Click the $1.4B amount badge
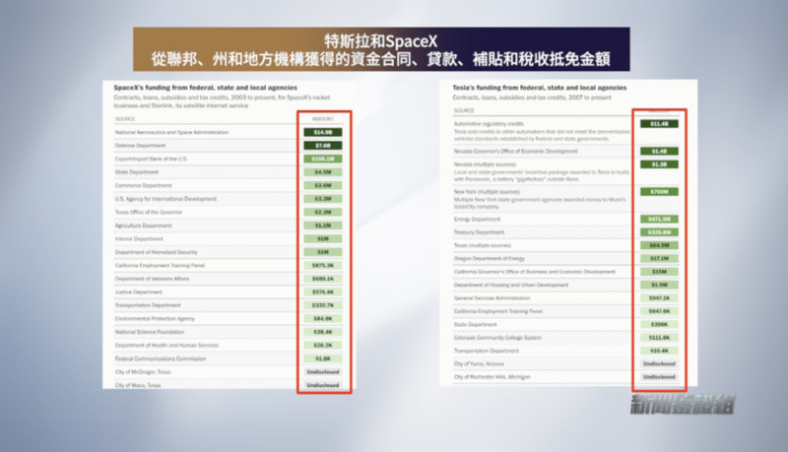This screenshot has height=452, width=788. tap(659, 152)
